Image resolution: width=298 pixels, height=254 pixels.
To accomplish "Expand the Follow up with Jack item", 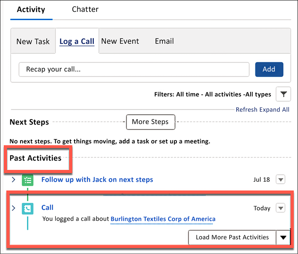I will [14, 180].
